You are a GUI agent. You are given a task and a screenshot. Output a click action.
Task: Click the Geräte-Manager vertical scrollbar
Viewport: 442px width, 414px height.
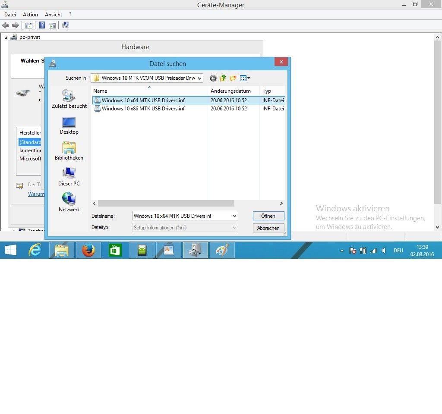tap(437, 122)
